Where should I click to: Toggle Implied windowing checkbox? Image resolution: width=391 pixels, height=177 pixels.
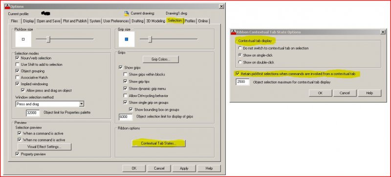[17, 84]
